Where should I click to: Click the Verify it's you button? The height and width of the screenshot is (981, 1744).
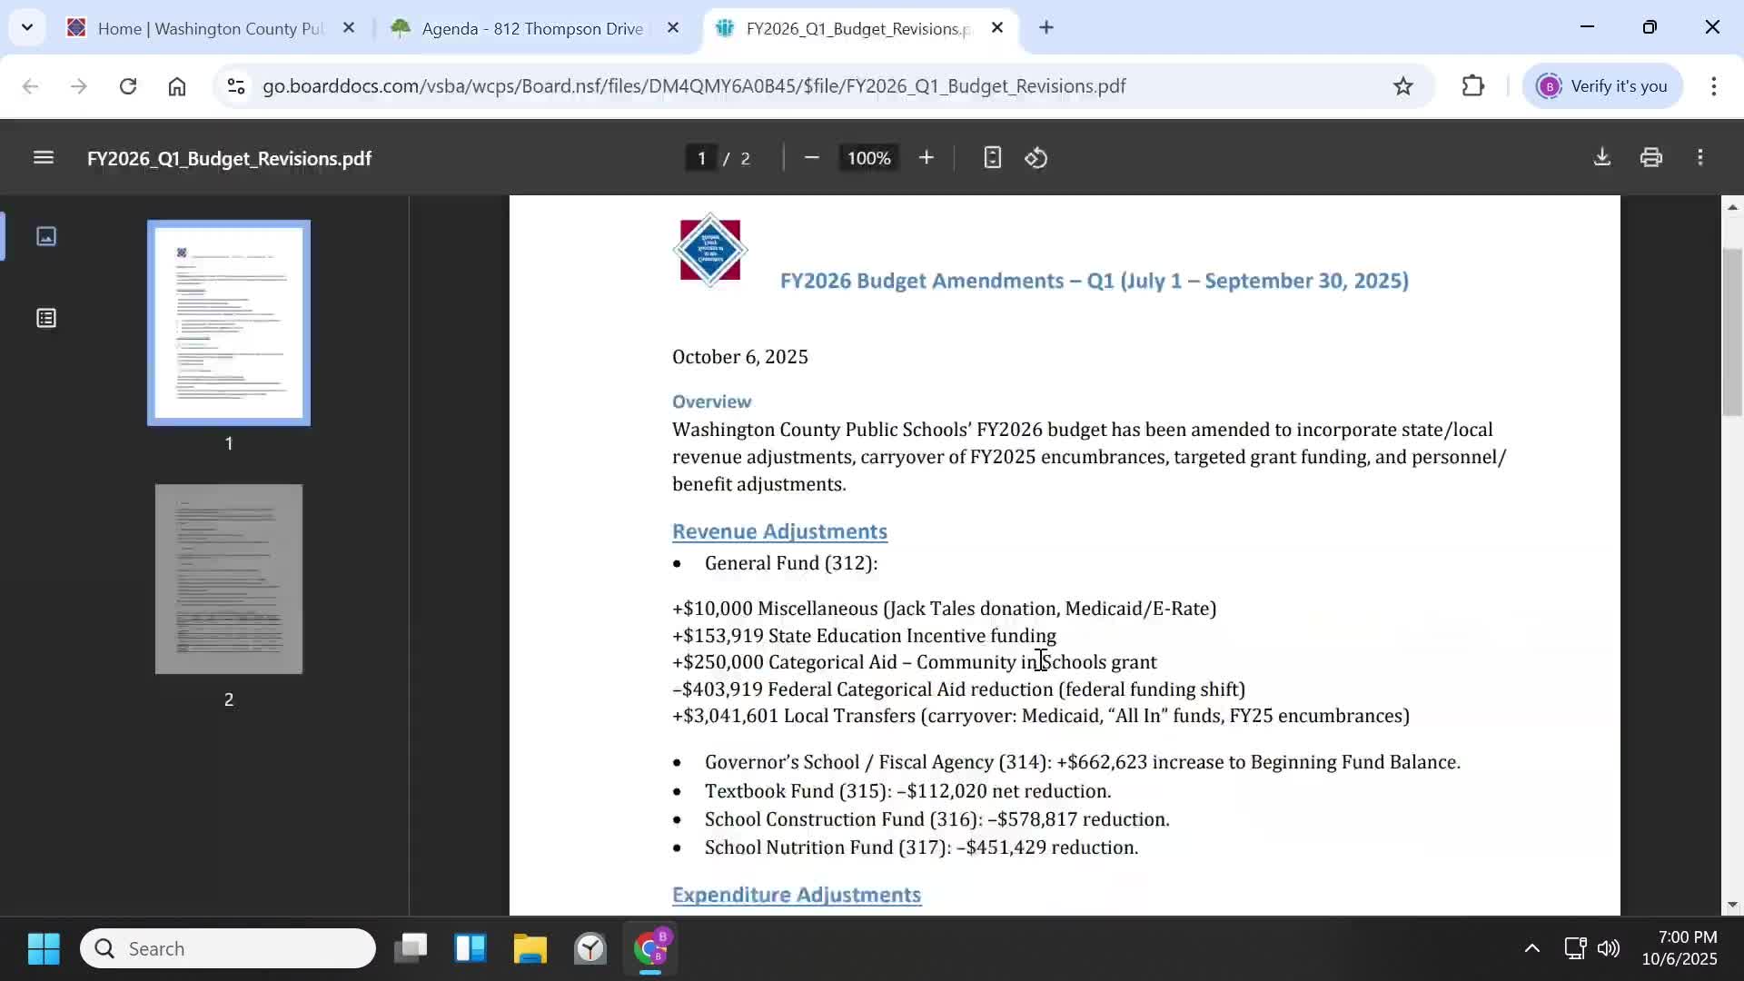1603,86
